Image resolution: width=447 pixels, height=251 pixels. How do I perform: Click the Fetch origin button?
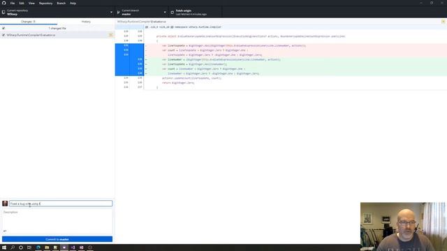(x=195, y=12)
